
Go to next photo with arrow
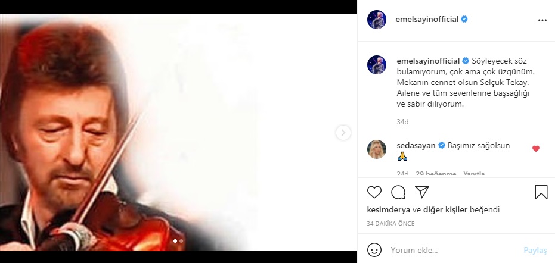pyautogui.click(x=343, y=133)
